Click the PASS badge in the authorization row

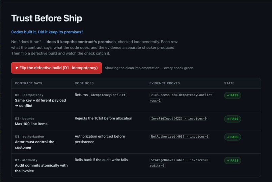pyautogui.click(x=233, y=137)
